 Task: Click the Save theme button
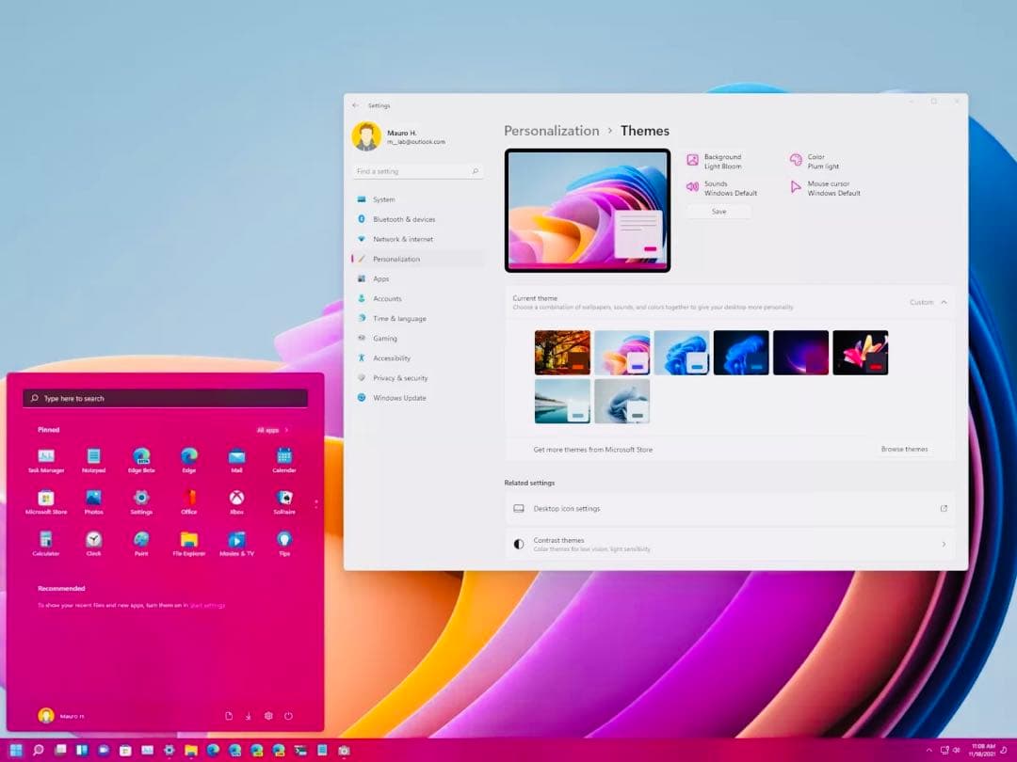pos(718,212)
